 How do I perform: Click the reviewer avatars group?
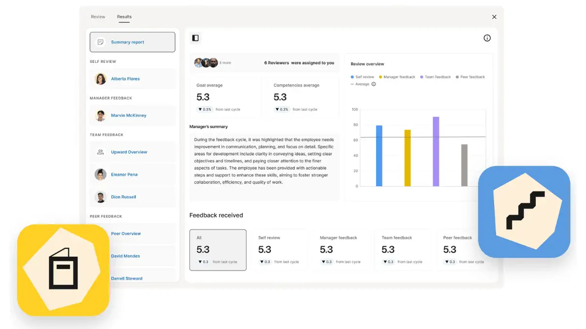tap(206, 63)
